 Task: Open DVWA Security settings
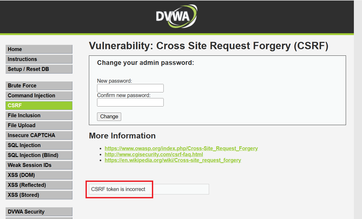pyautogui.click(x=39, y=212)
